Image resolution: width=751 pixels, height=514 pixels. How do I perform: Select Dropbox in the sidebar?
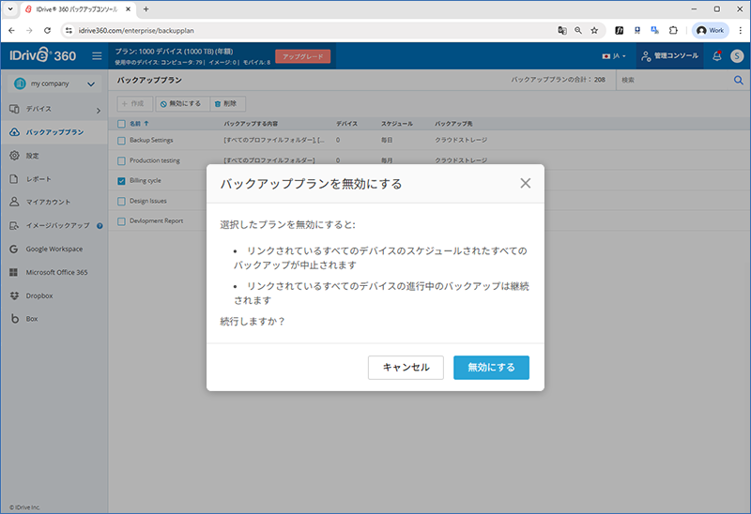tap(38, 295)
